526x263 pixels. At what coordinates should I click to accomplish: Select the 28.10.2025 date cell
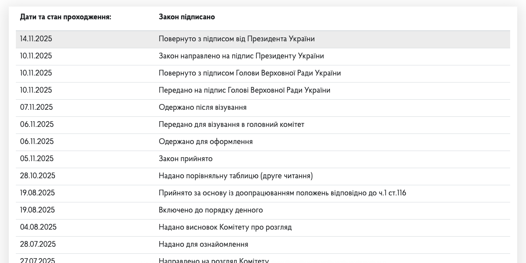tap(37, 176)
